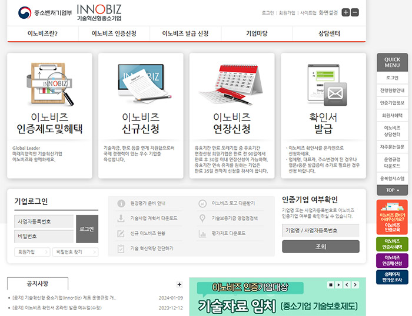Focus the 사업자등록번호 login field

[44, 221]
